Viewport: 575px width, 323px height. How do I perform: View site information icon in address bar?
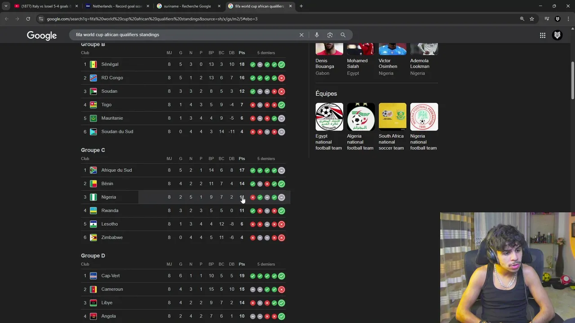41,19
